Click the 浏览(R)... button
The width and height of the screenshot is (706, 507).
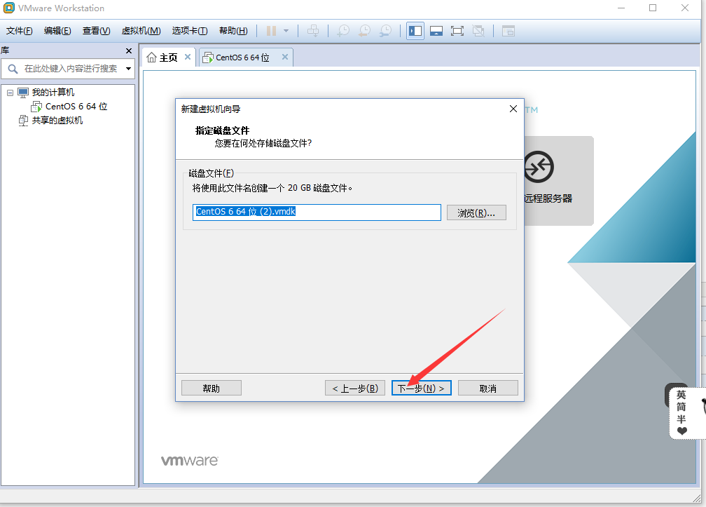click(x=476, y=212)
